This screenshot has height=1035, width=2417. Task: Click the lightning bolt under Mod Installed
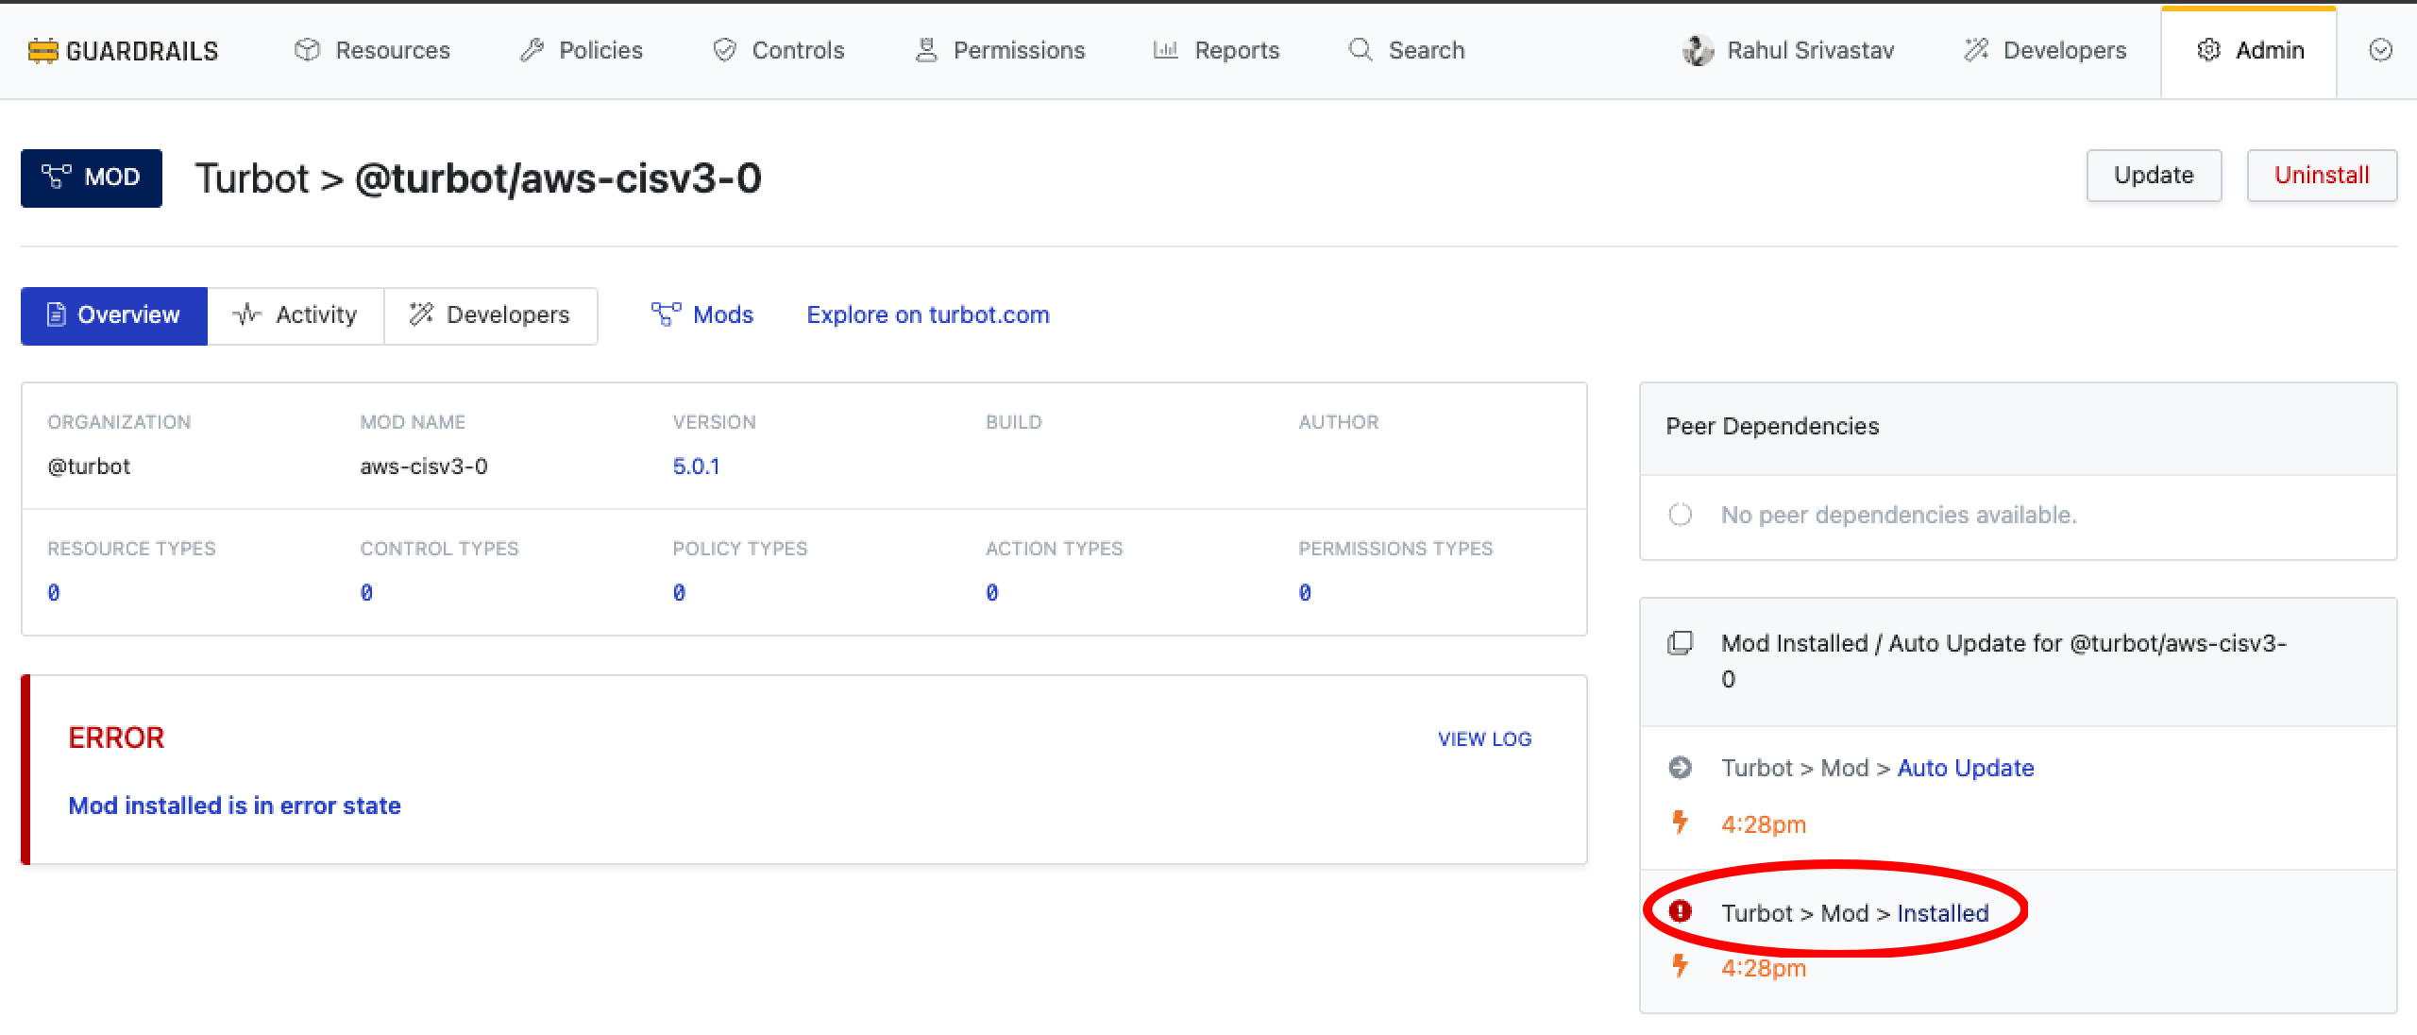pyautogui.click(x=1680, y=966)
